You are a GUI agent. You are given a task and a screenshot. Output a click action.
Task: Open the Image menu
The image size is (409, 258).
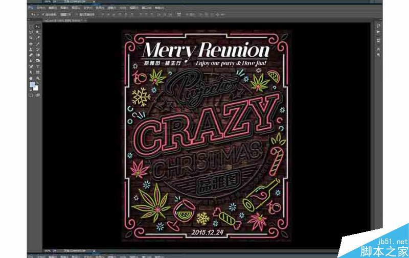pyautogui.click(x=64, y=8)
